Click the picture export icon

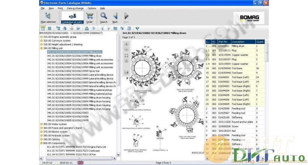pos(122,28)
